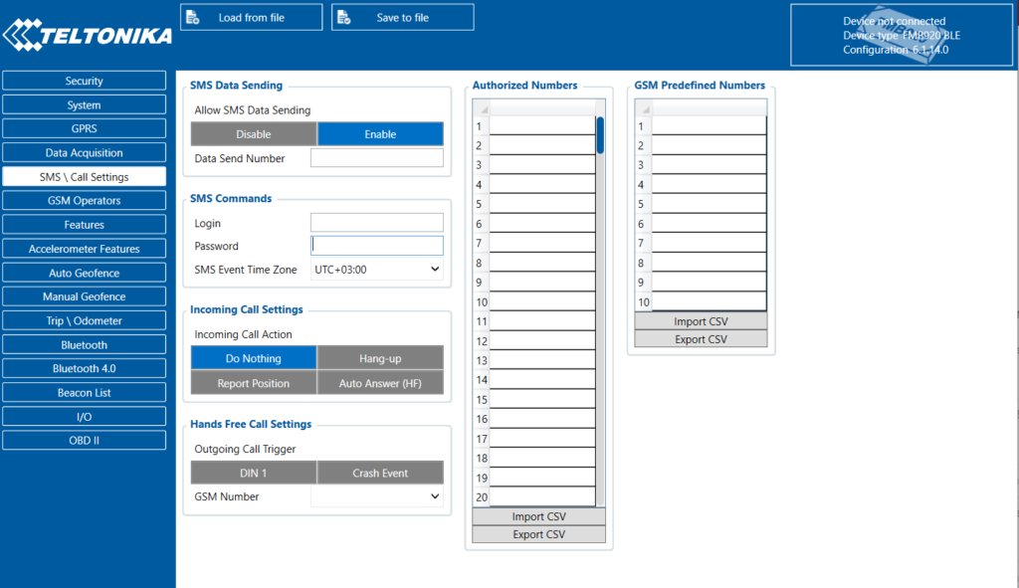
Task: Go to Accelerometer Features
Action: coord(84,248)
